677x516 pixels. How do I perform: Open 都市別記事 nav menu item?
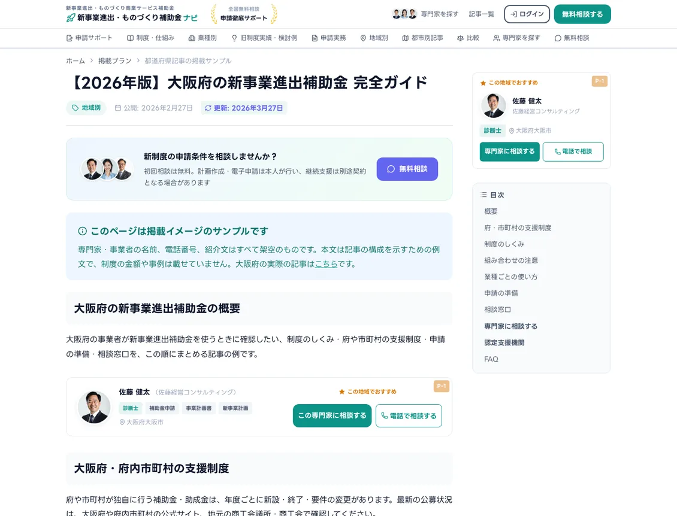pos(422,38)
